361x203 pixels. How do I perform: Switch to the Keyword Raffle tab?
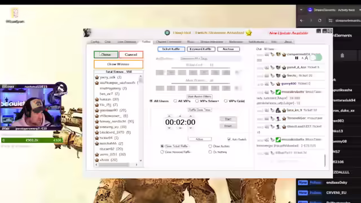201,49
